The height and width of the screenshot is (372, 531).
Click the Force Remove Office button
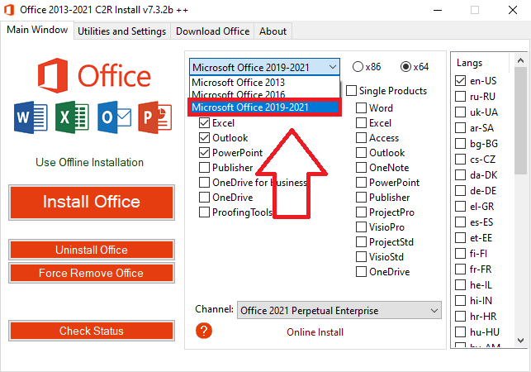pos(91,273)
